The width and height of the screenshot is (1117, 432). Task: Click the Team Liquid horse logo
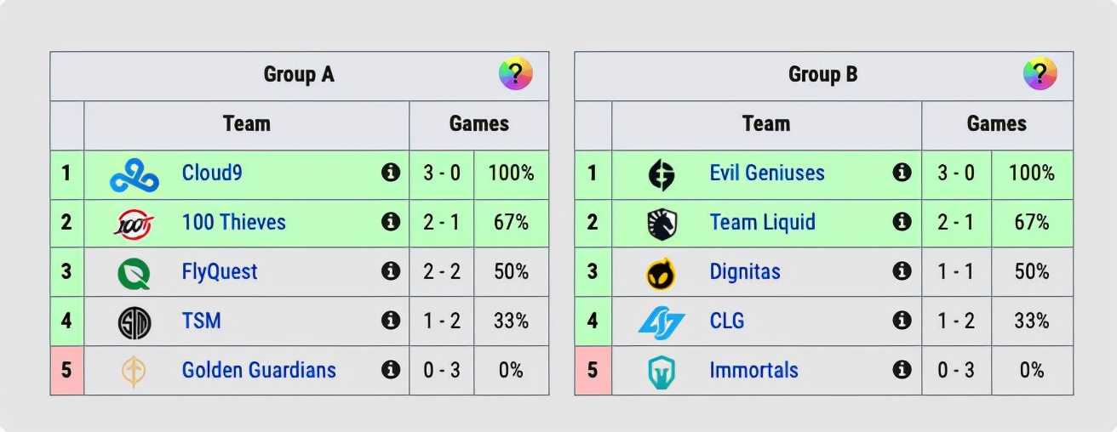tap(662, 224)
